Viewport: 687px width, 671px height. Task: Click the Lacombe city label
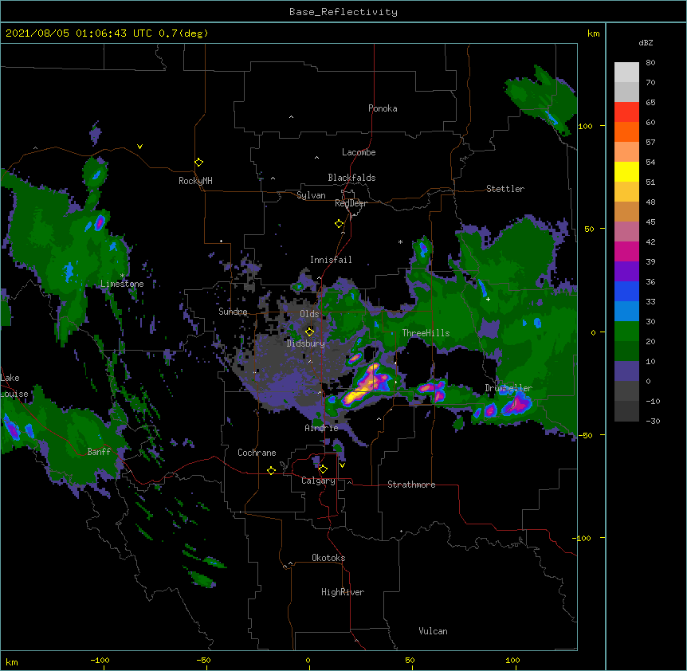coord(359,152)
